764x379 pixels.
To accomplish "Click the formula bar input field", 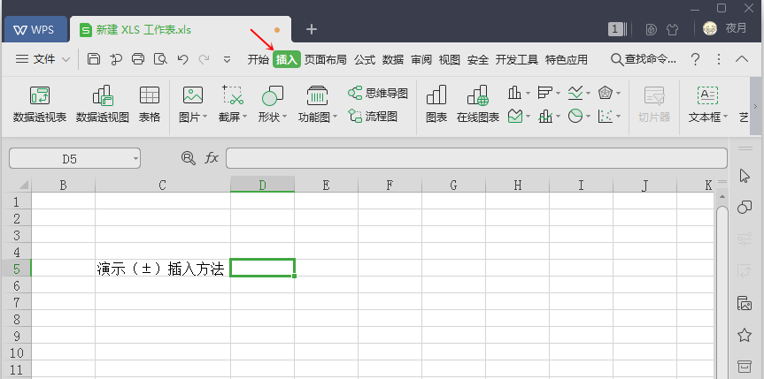I will click(476, 158).
